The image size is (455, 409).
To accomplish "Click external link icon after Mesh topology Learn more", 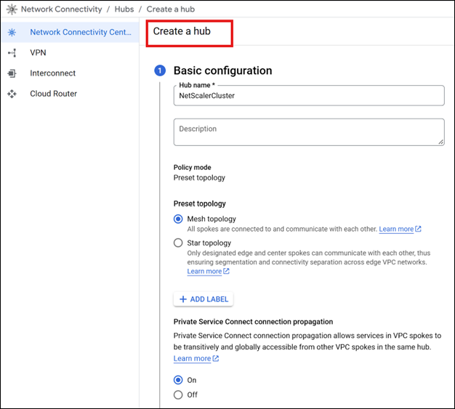I will click(419, 230).
